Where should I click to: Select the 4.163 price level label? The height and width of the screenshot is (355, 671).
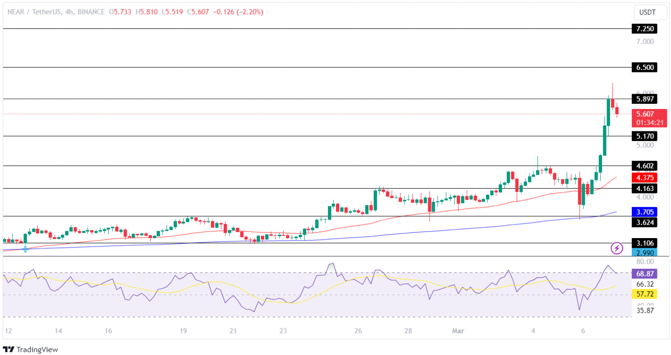point(644,189)
